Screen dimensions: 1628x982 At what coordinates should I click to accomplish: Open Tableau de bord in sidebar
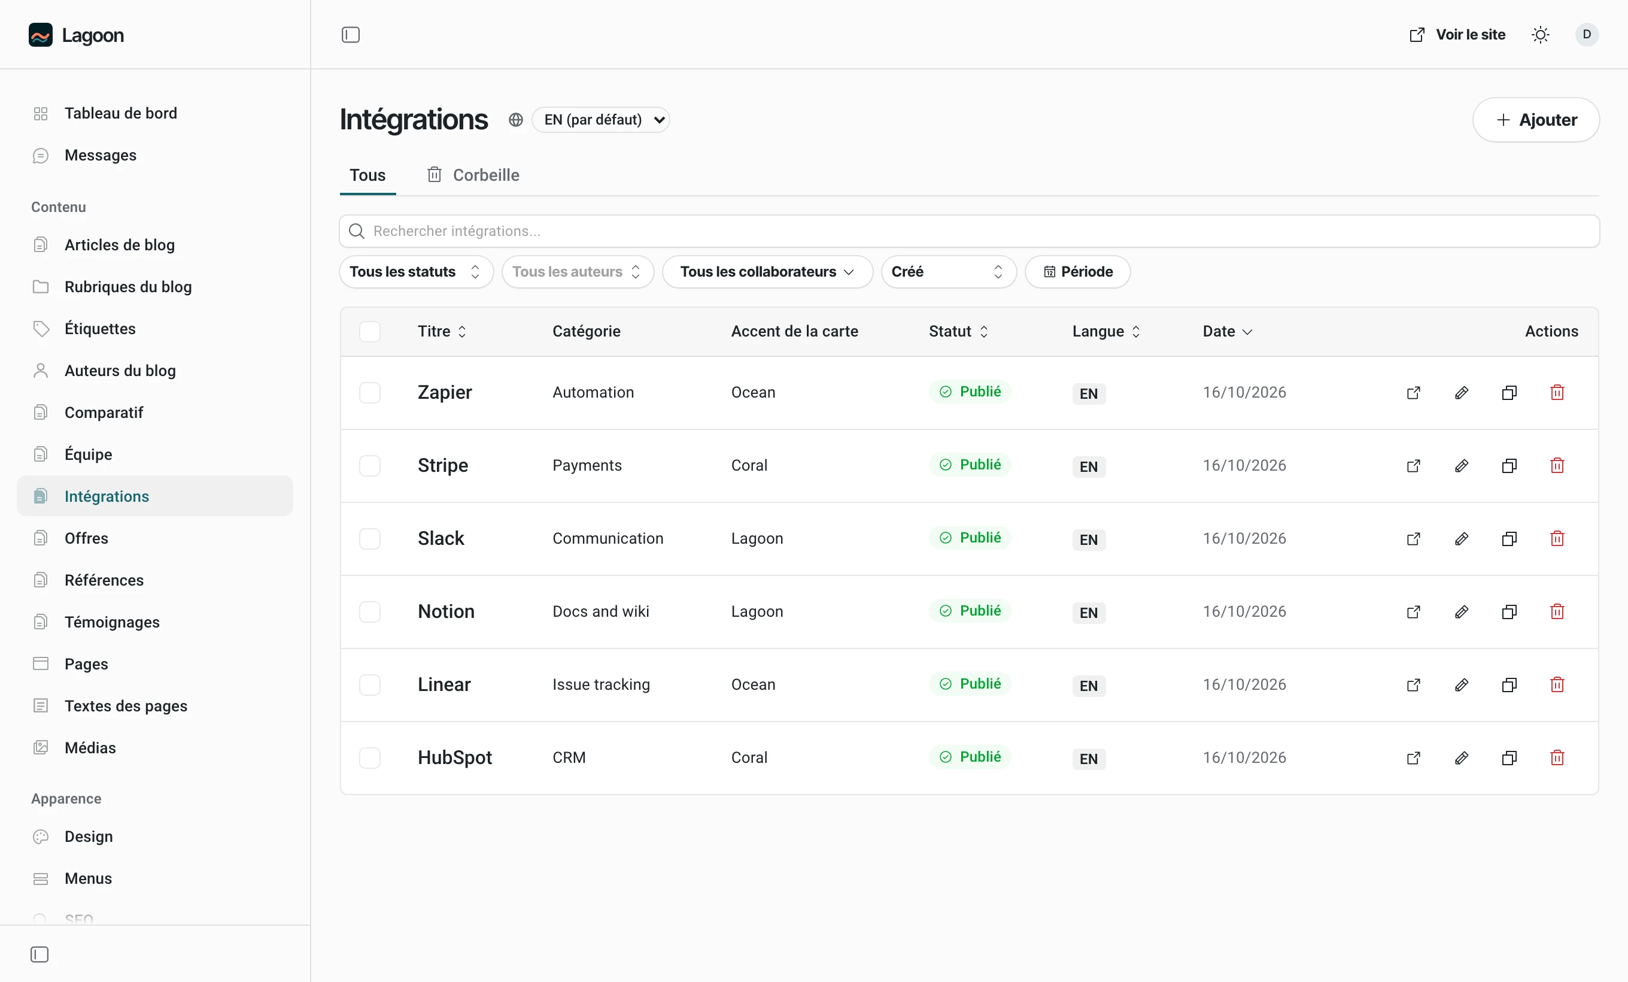pyautogui.click(x=154, y=113)
